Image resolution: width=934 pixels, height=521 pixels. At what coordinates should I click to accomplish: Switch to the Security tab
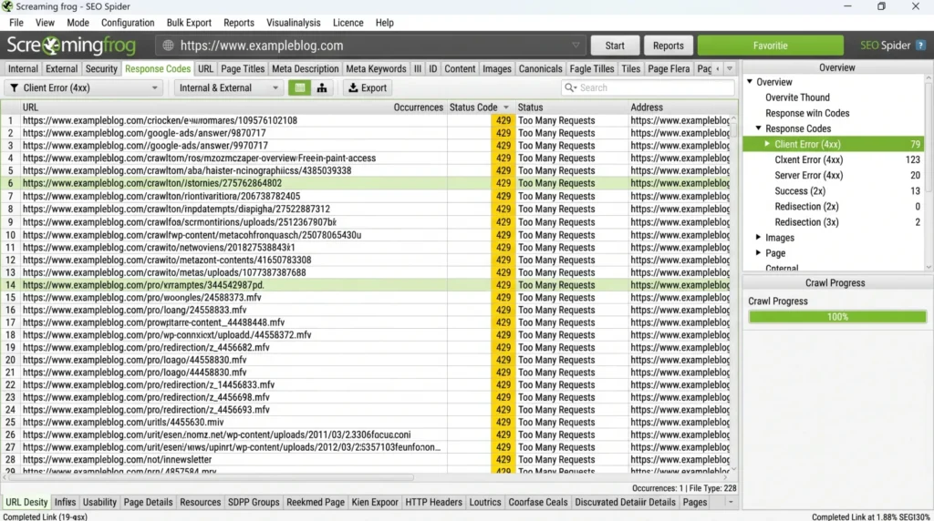(x=100, y=69)
